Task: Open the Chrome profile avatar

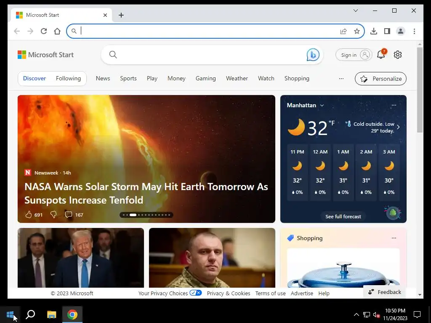Action: [x=401, y=31]
